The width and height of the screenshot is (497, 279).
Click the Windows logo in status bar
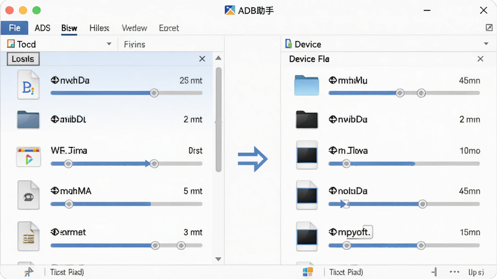(x=308, y=272)
